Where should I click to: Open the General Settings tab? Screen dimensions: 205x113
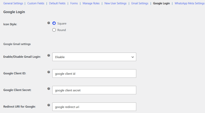[13, 3]
